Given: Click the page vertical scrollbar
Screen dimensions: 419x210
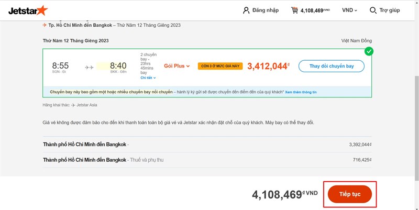Looking at the screenshot, I should [416, 105].
